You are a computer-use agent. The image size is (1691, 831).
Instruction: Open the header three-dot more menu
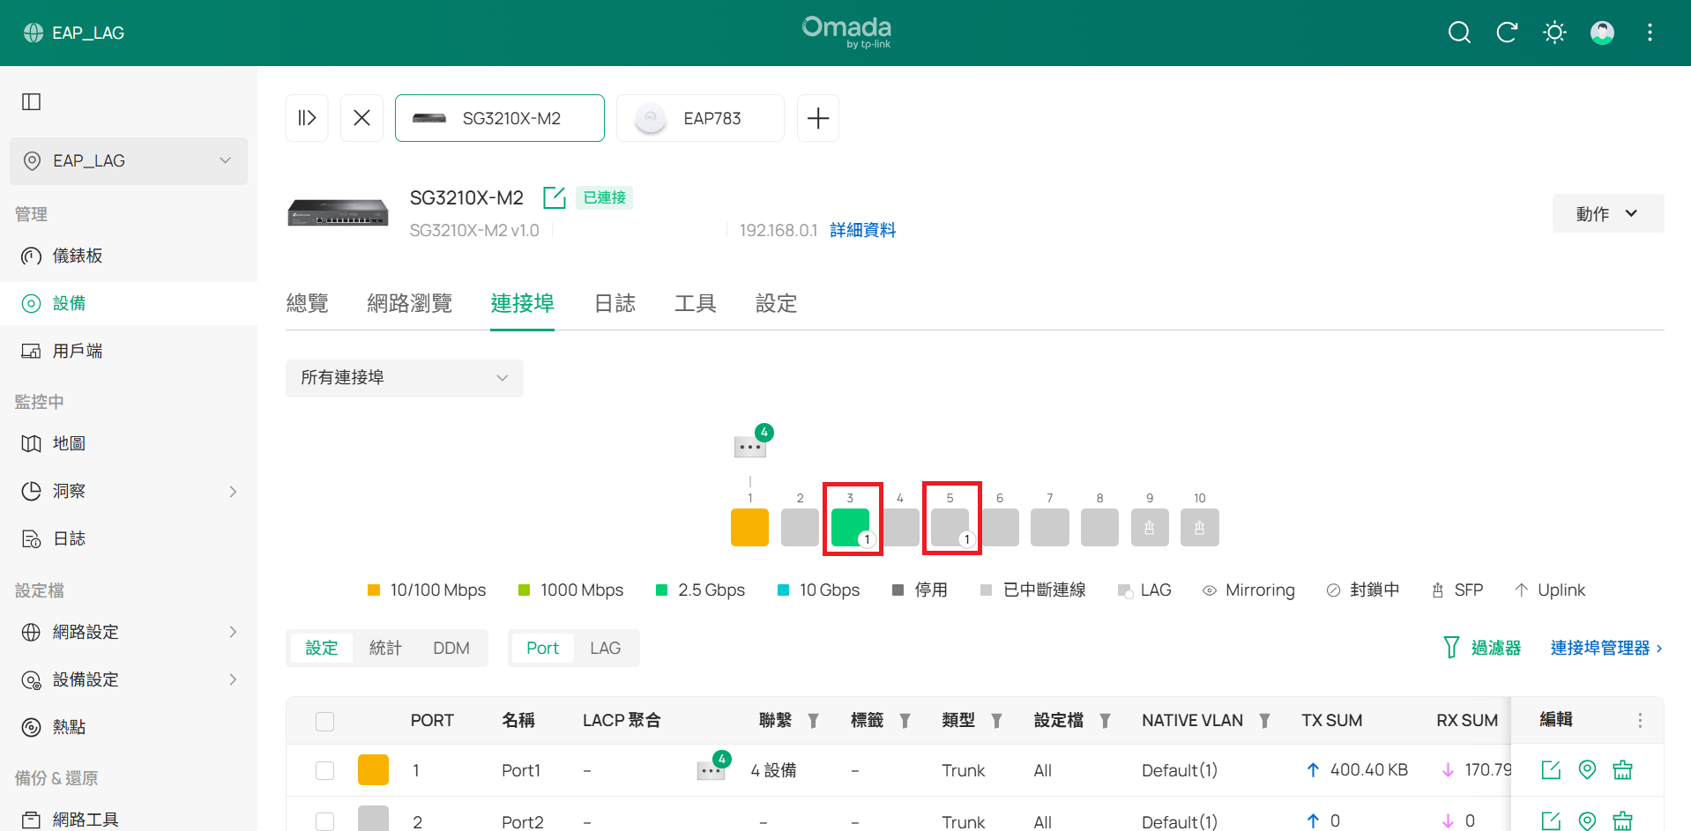[x=1650, y=33]
